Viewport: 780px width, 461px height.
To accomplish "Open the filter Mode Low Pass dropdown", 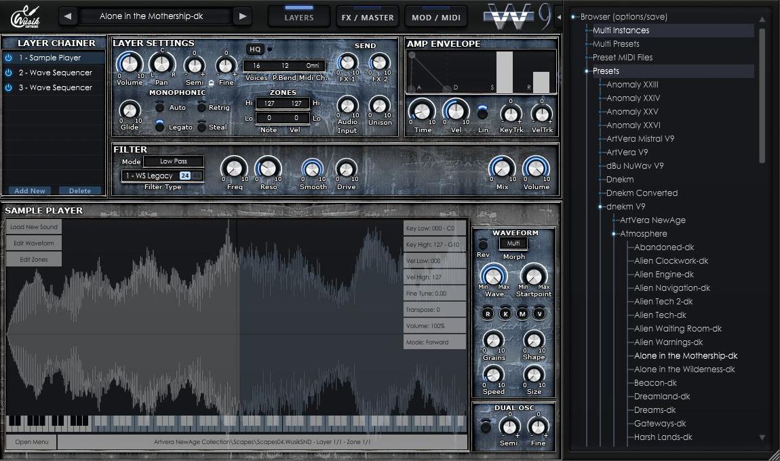I will (x=174, y=161).
